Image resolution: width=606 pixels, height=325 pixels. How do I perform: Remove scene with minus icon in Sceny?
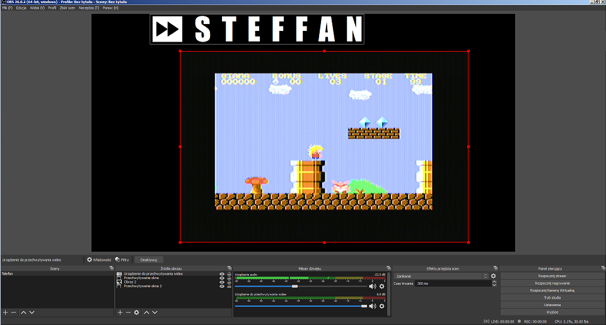[13, 312]
